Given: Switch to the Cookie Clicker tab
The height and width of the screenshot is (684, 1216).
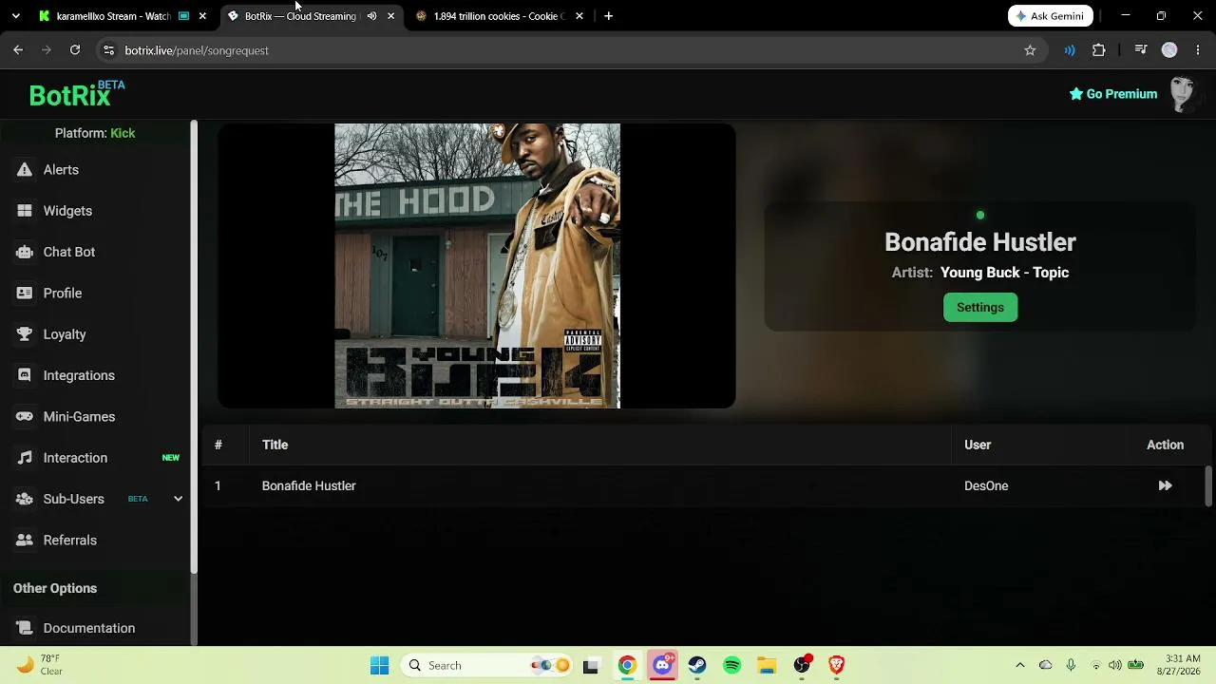Looking at the screenshot, I should coord(498,16).
